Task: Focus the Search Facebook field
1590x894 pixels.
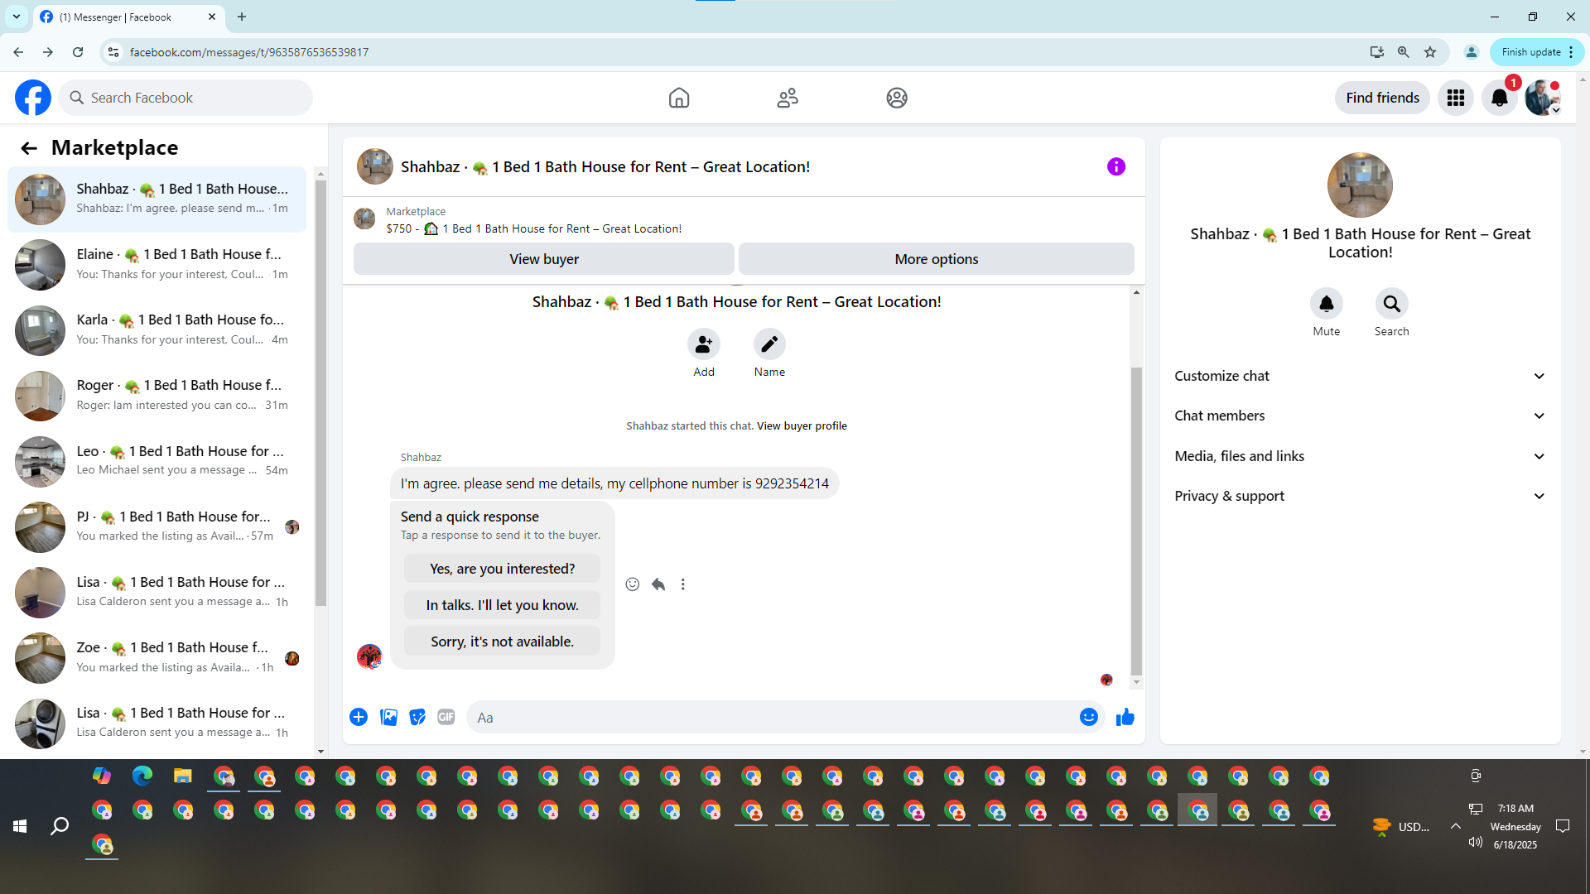Action: 185,98
